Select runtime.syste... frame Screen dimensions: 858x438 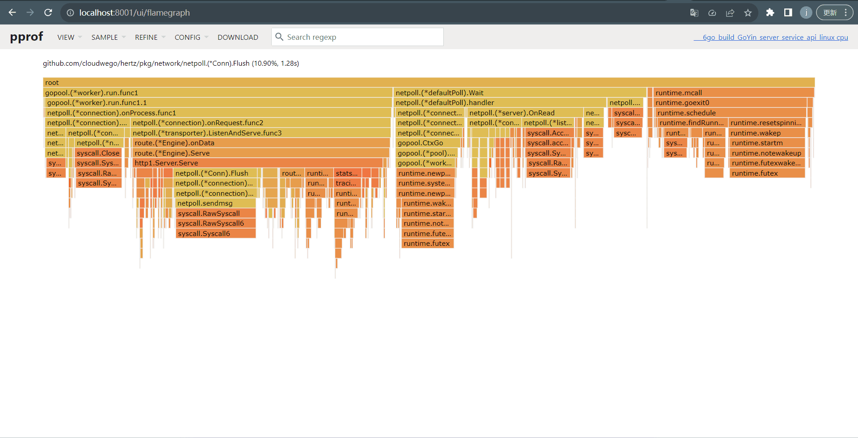click(x=425, y=183)
